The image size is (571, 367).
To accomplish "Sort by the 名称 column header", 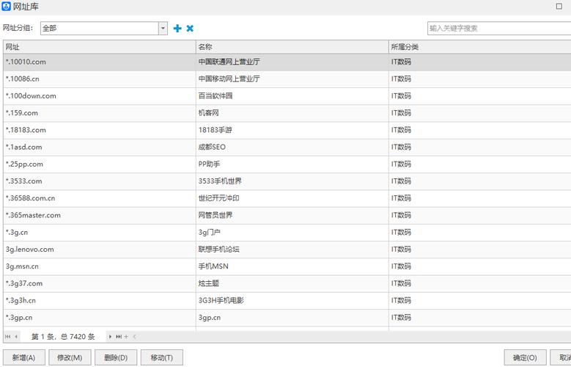I will (291, 47).
